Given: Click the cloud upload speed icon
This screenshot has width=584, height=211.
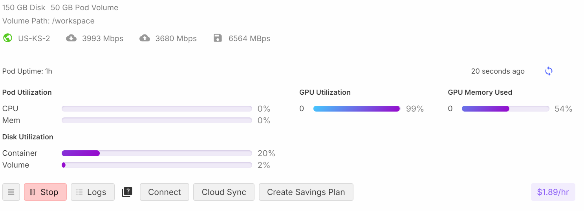Looking at the screenshot, I should click(145, 38).
